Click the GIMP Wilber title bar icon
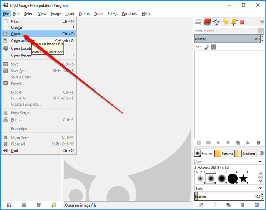The width and height of the screenshot is (266, 210). point(6,5)
